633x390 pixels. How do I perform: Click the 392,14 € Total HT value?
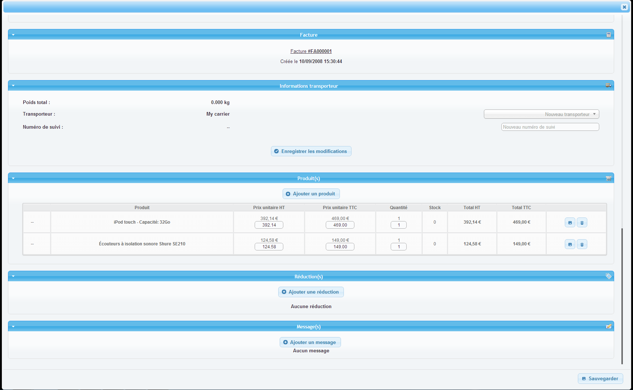(x=472, y=222)
